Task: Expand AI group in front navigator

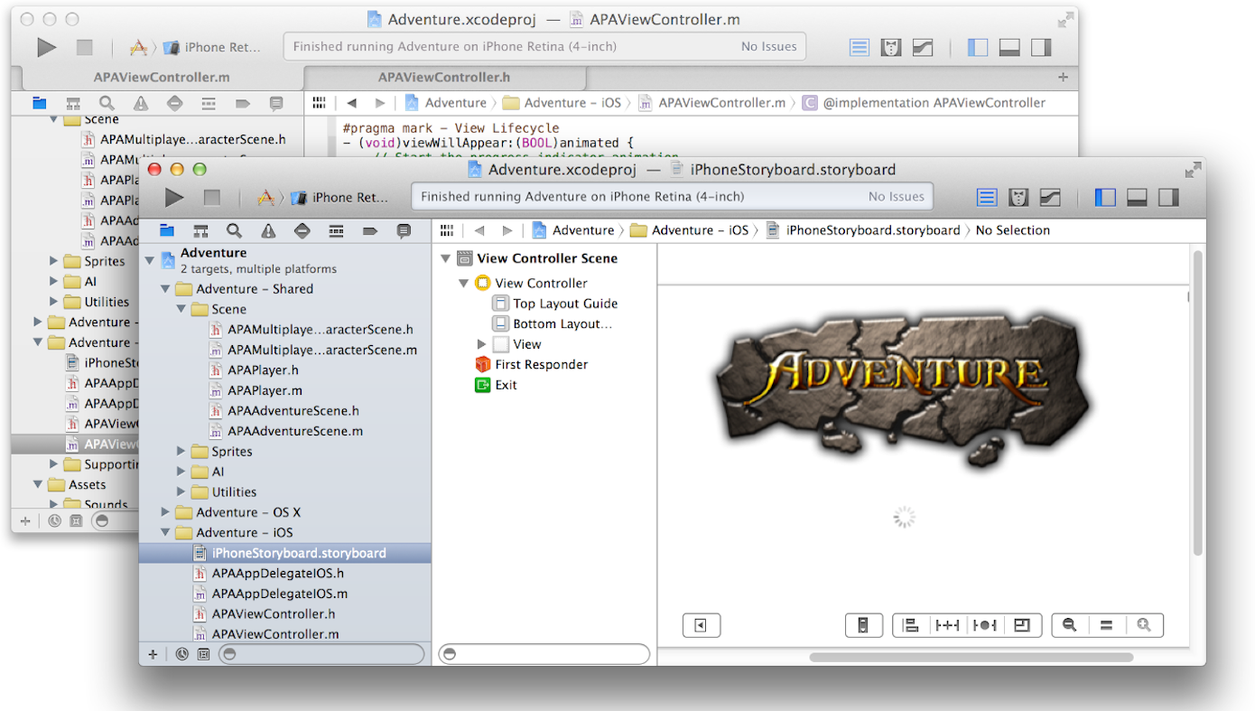Action: (181, 472)
